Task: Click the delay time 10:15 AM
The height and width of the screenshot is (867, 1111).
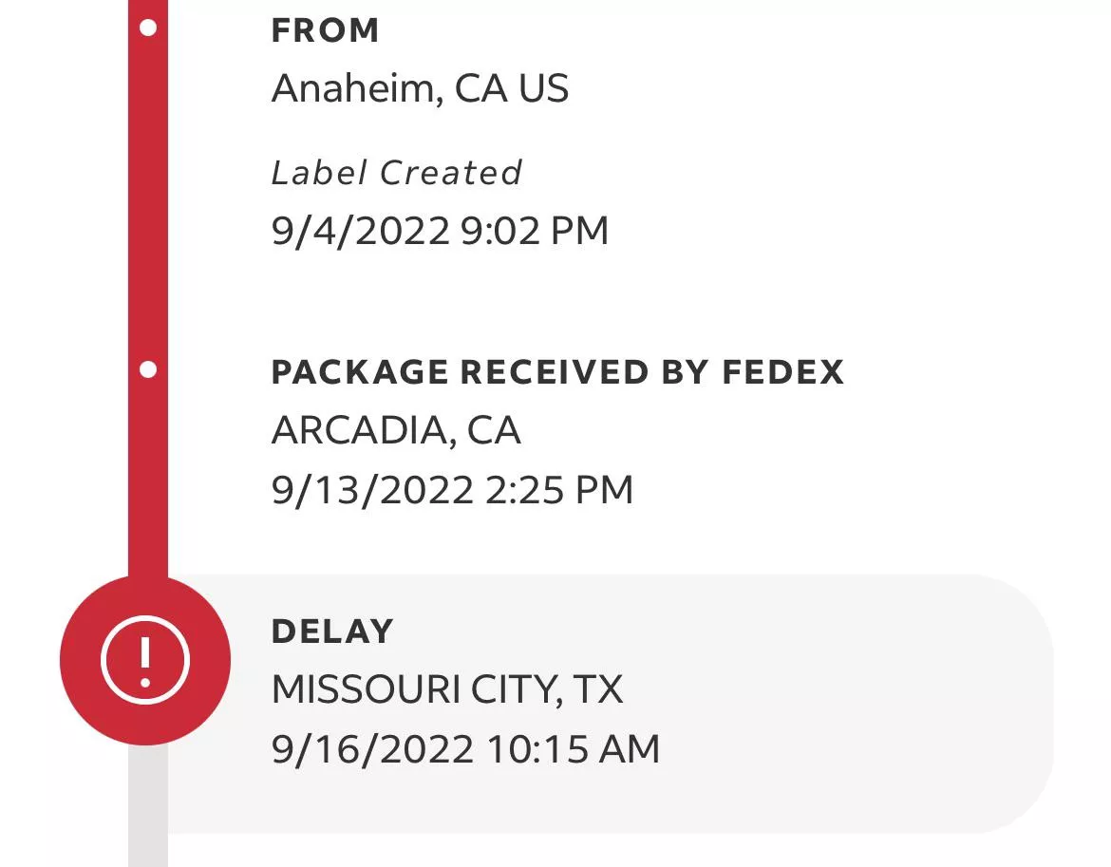Action: point(574,748)
